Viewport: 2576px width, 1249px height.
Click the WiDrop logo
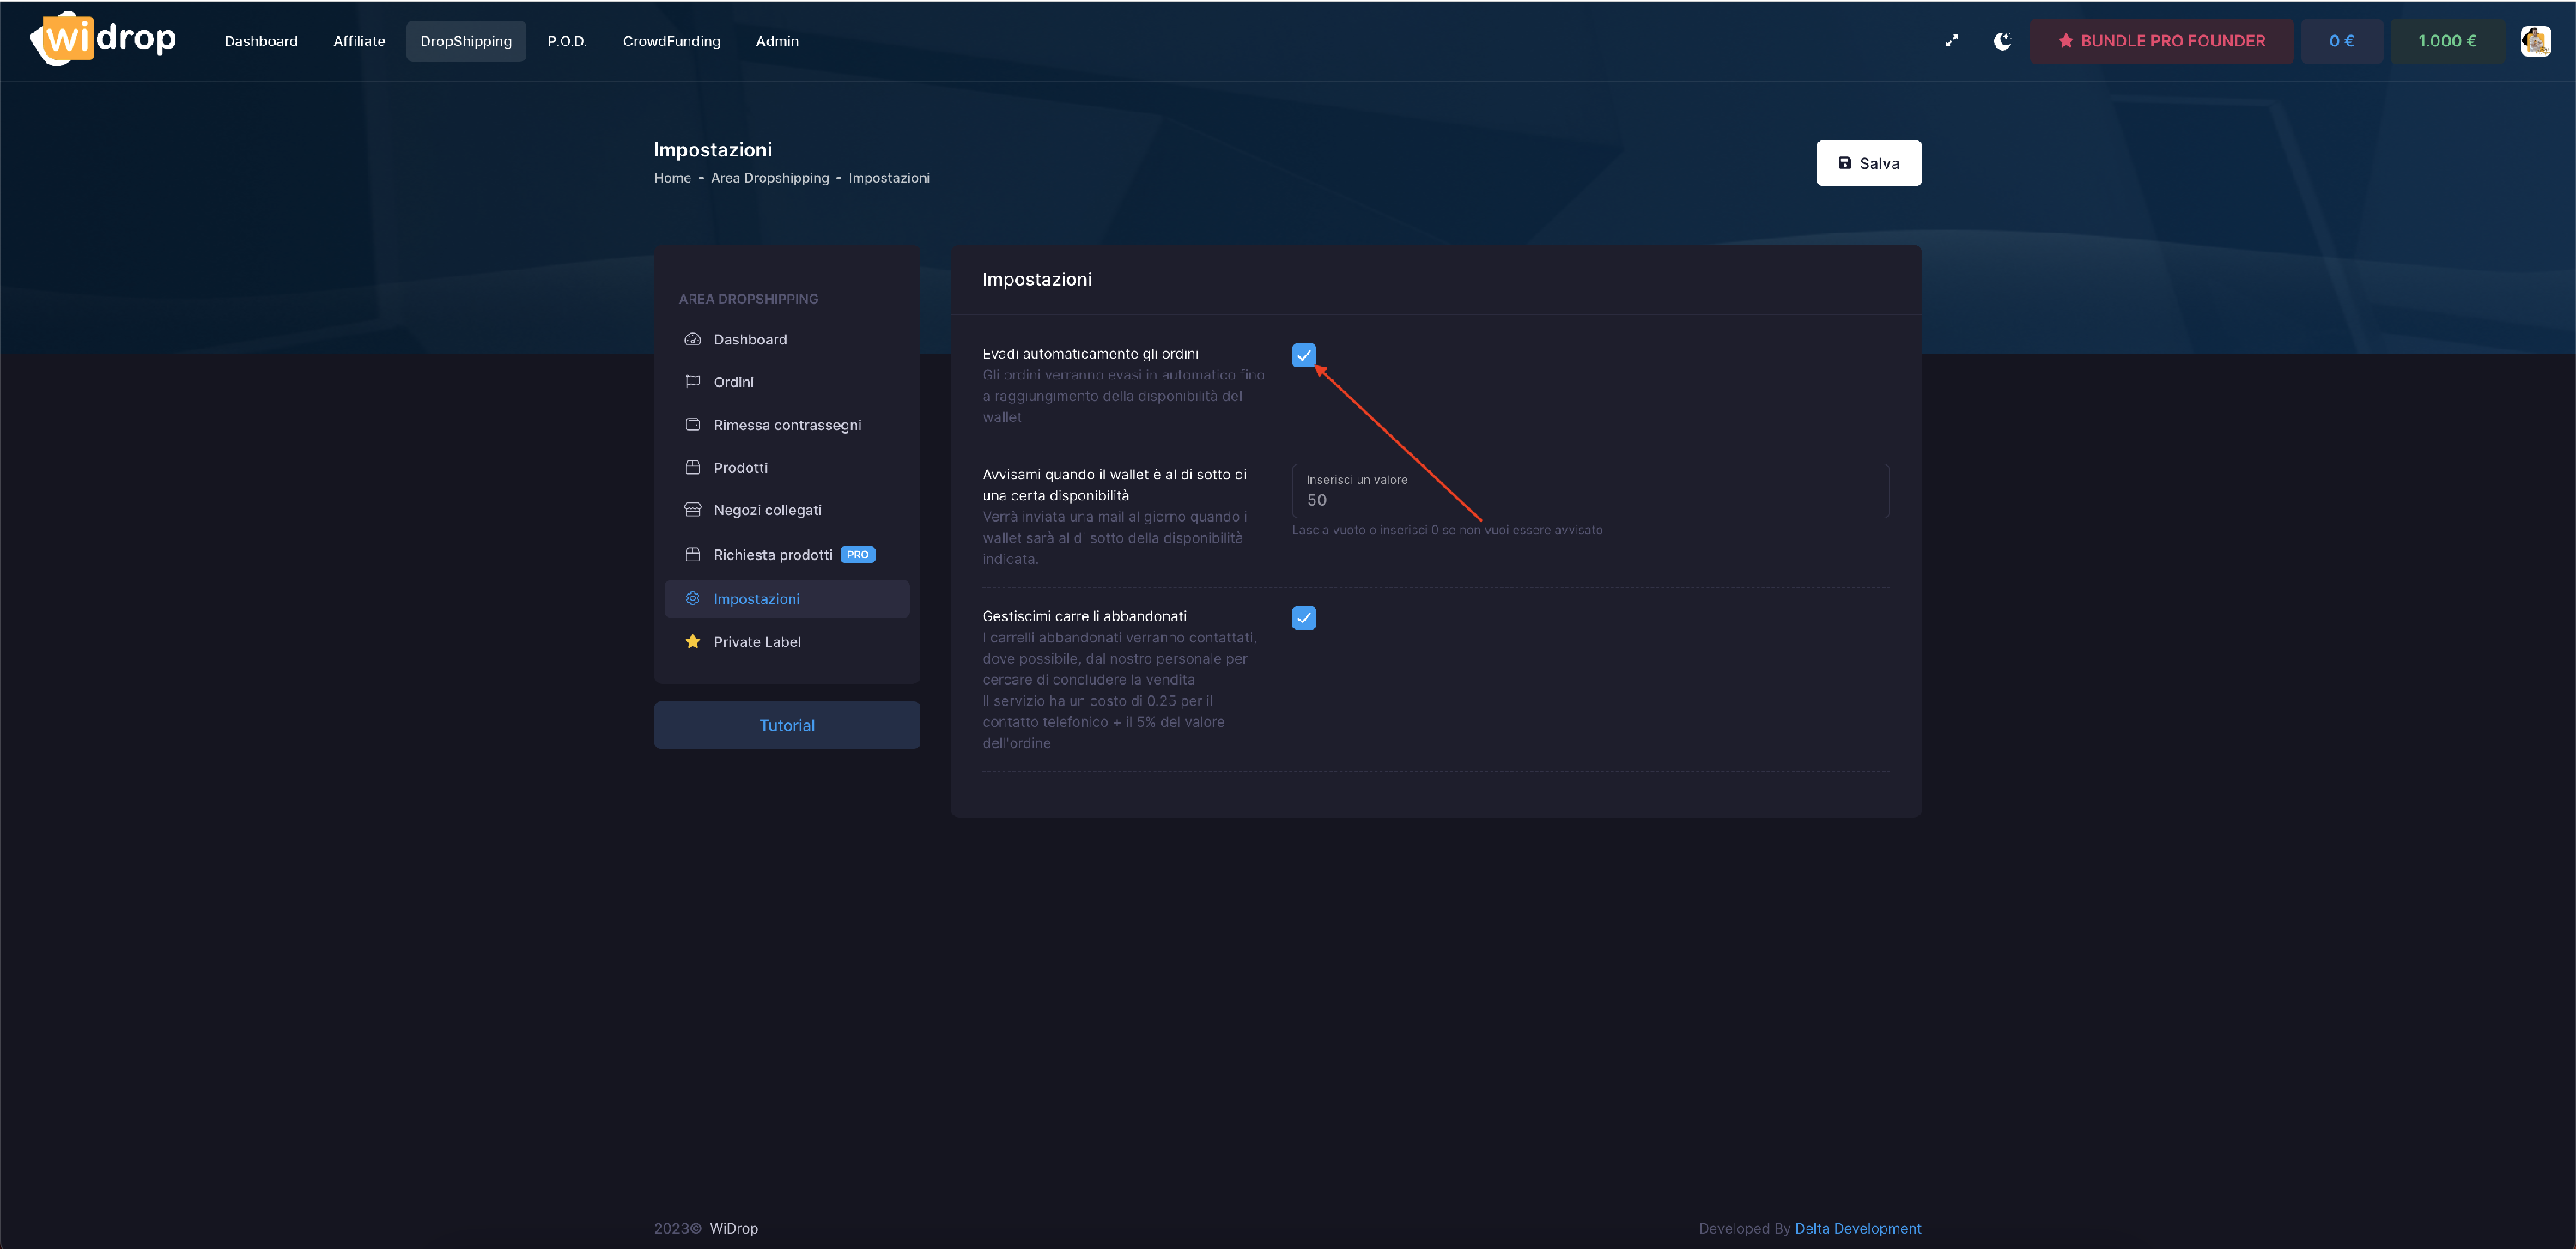pos(104,39)
